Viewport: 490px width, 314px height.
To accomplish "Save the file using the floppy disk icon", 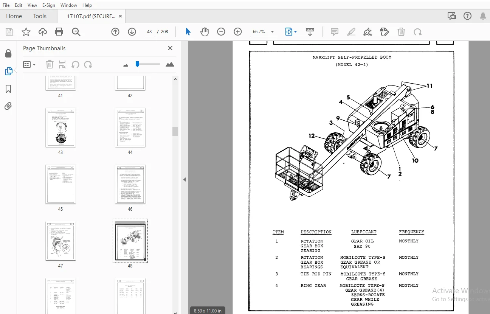I will coord(9,32).
